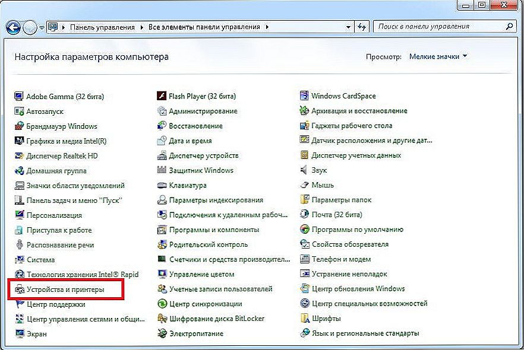The width and height of the screenshot is (524, 350).
Task: Click the Forward navigation button
Action: pyautogui.click(x=30, y=28)
